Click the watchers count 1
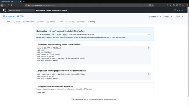Image resolution: width=189 pixels, height=106 pixels. 160,16
